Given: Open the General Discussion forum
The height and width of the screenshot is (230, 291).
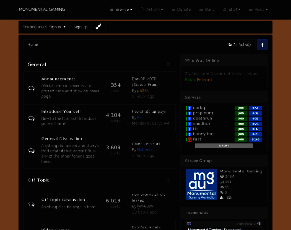Looking at the screenshot, I should coord(62,139).
